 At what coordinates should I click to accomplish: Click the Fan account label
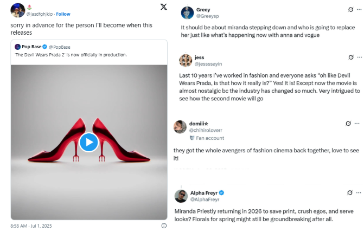pyautogui.click(x=209, y=138)
